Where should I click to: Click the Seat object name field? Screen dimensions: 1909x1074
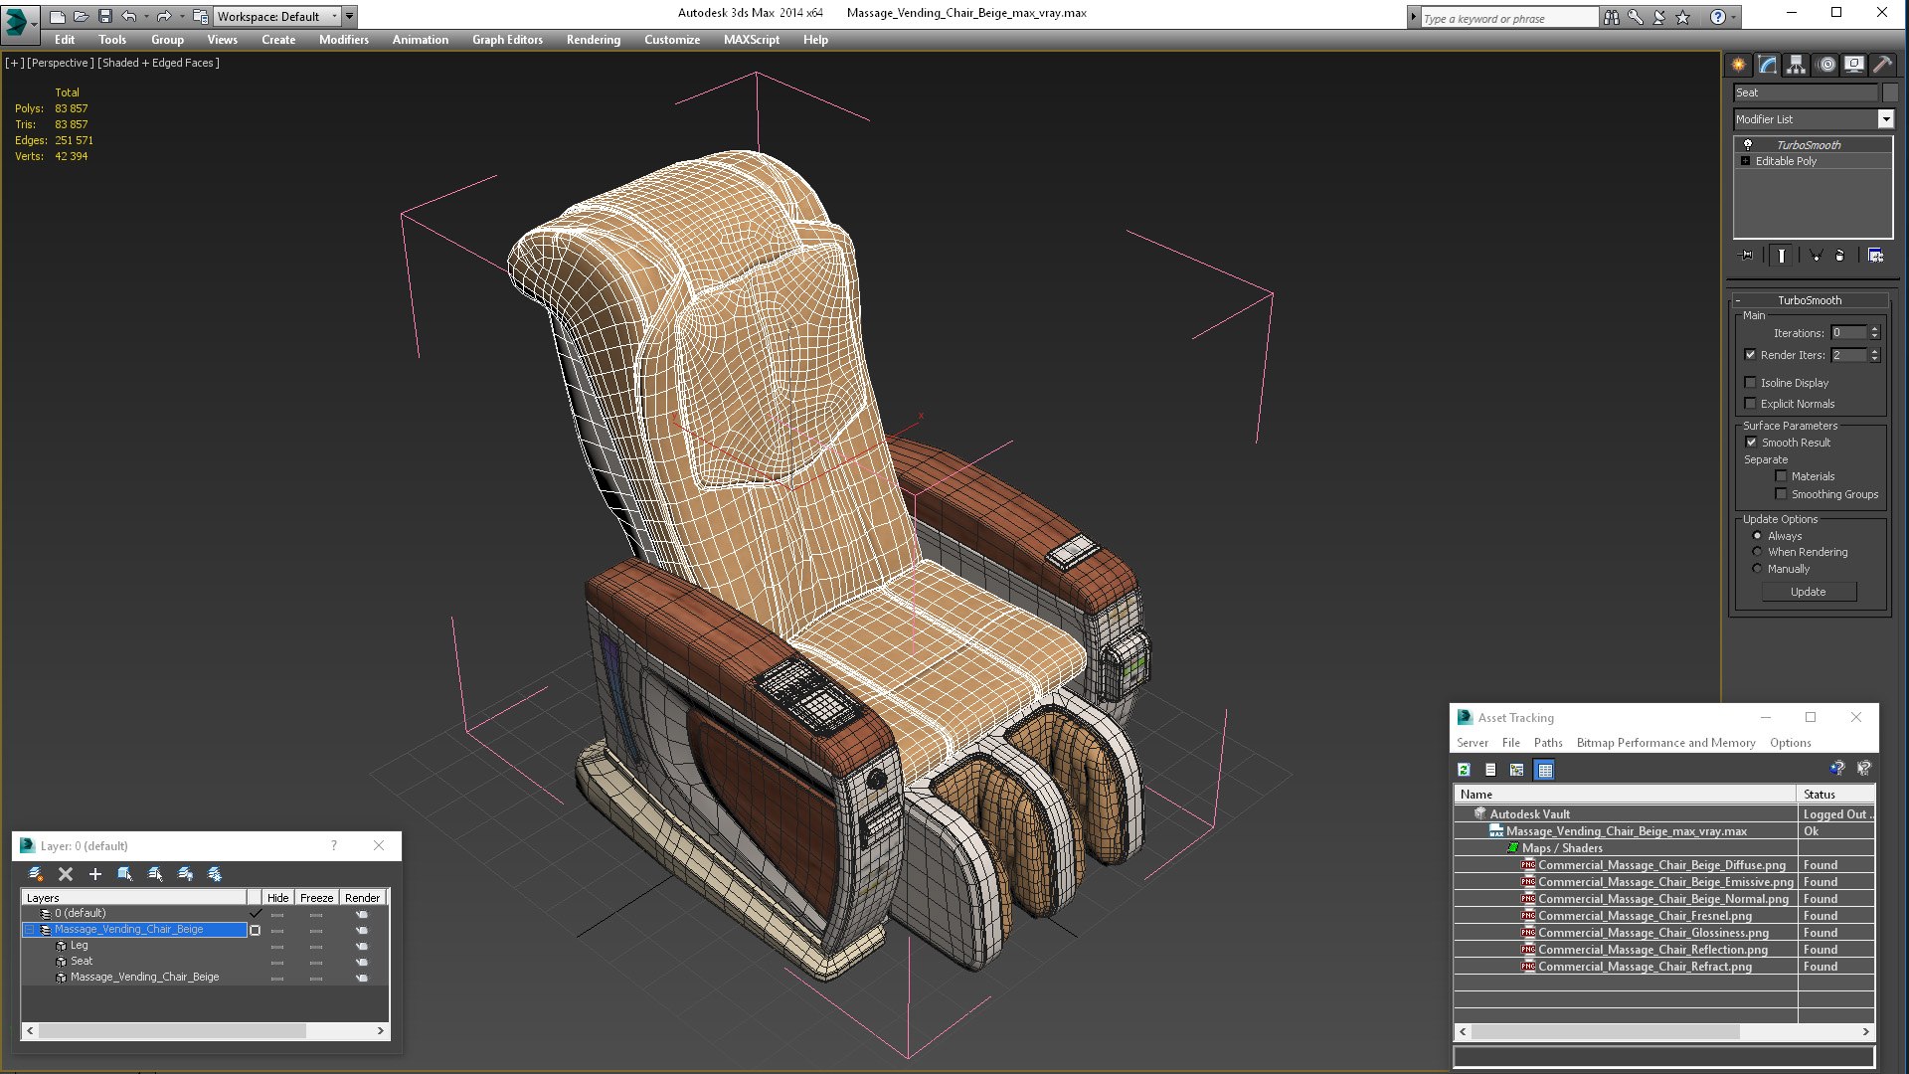(x=1806, y=92)
